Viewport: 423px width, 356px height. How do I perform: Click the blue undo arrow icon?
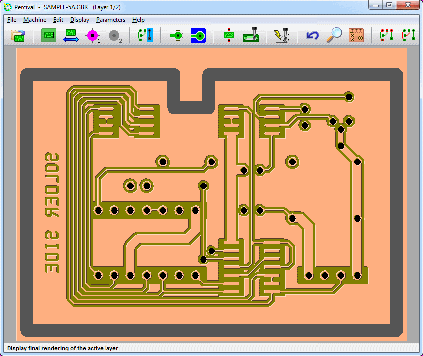[313, 36]
